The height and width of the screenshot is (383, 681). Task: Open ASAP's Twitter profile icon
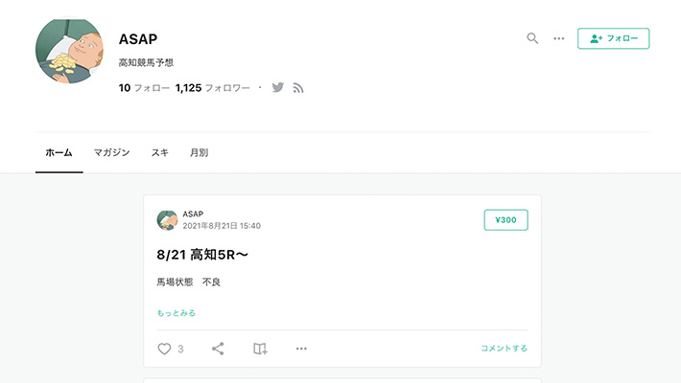point(278,87)
